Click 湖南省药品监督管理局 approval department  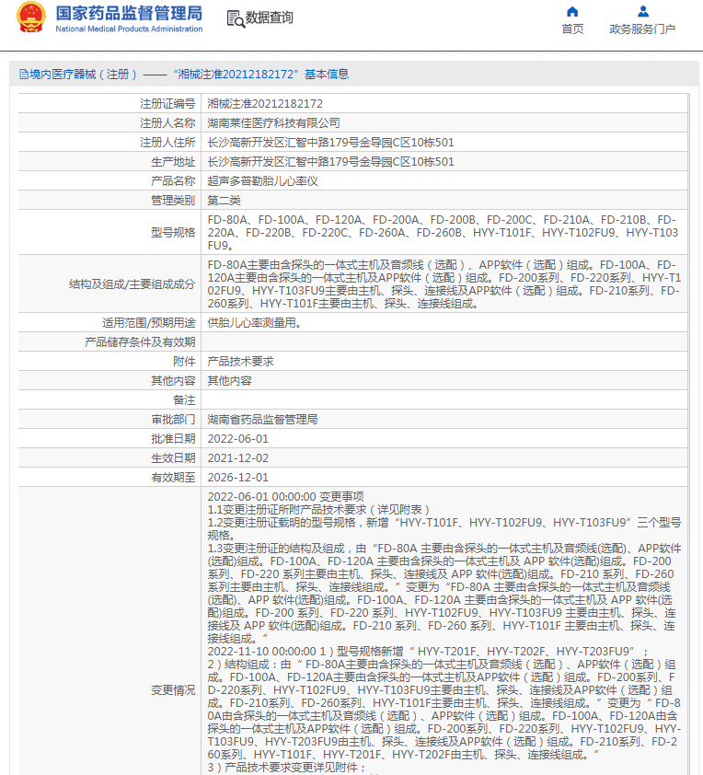pyautogui.click(x=262, y=419)
